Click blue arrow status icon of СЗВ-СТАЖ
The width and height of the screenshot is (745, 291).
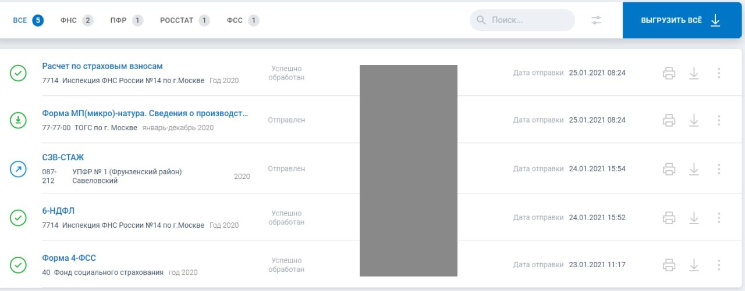(19, 169)
